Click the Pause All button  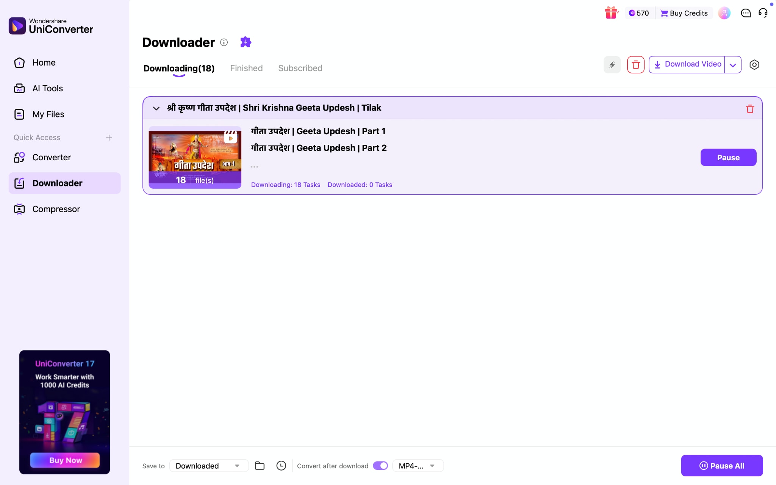coord(721,466)
